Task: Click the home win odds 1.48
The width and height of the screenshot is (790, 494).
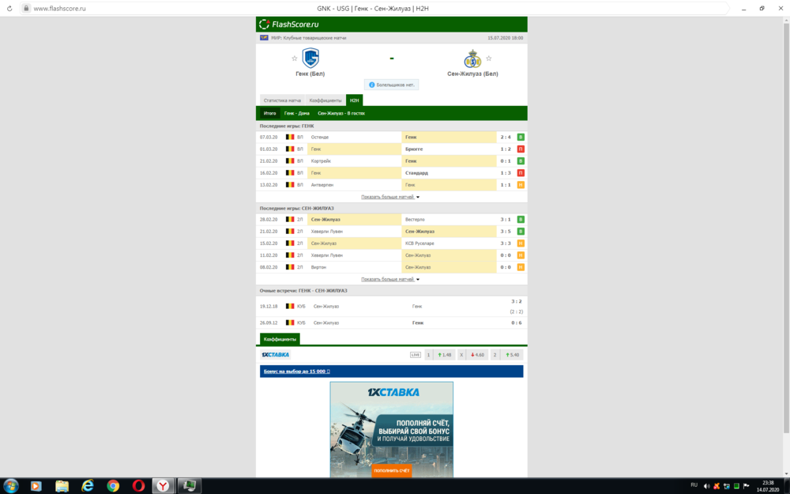Action: 444,355
